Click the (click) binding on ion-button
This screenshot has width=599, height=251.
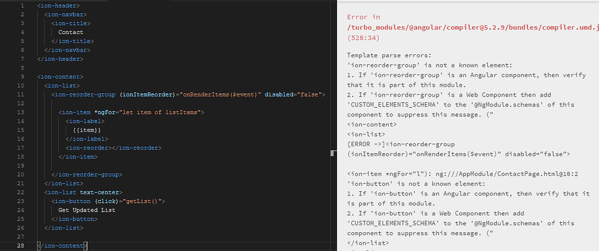point(107,201)
